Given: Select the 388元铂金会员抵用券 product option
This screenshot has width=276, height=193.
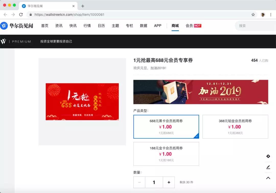Looking at the screenshot, I should [235, 127].
